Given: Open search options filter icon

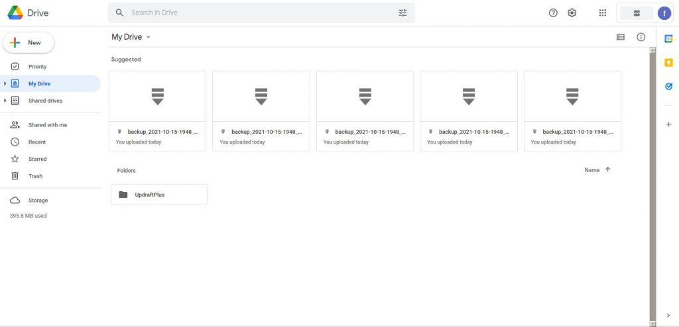Looking at the screenshot, I should pos(402,13).
